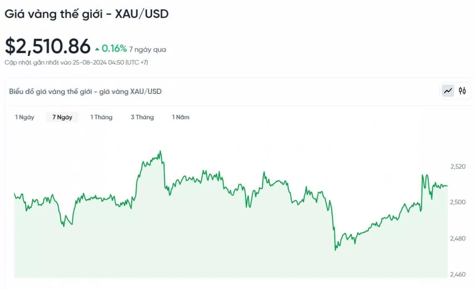The image size is (475, 290).
Task: Click the latest endpoint of the chart line
Action: click(x=447, y=186)
